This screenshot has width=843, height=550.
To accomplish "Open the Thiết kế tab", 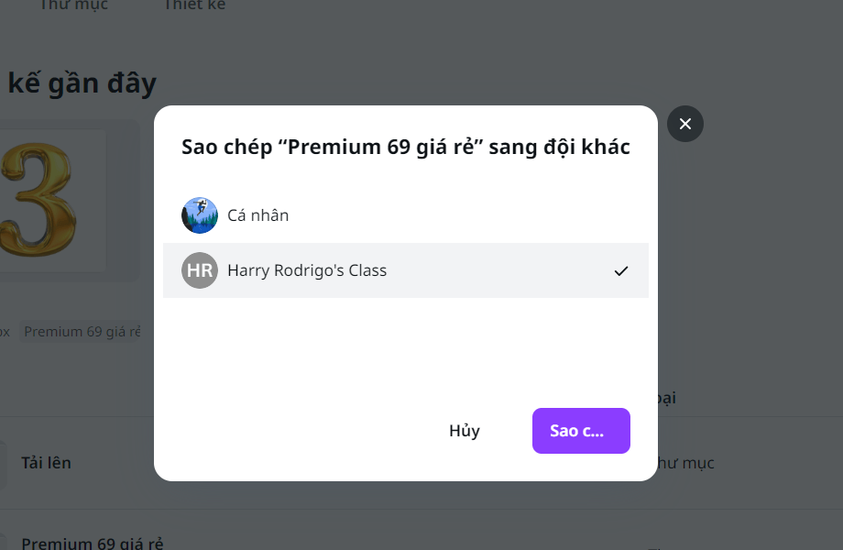I will (x=194, y=5).
